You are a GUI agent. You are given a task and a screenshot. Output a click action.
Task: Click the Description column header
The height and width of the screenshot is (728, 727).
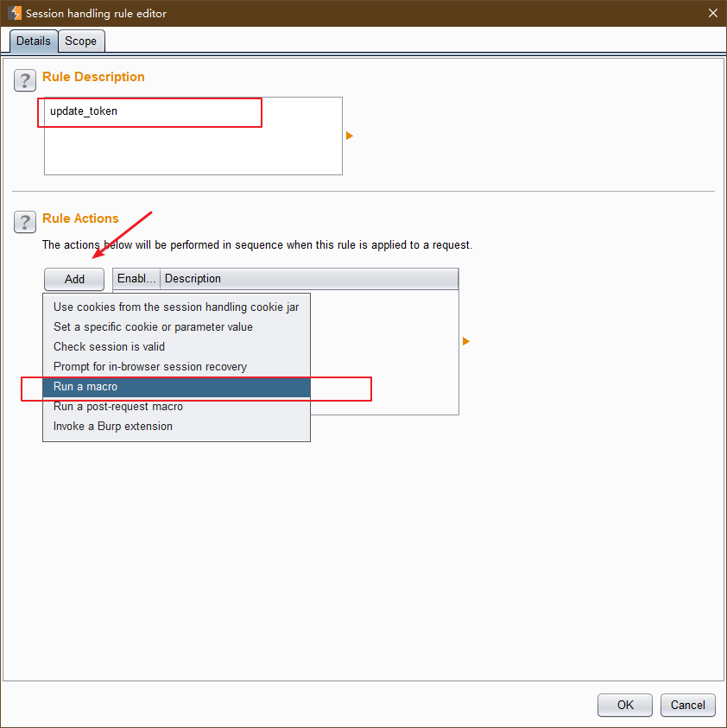coord(308,278)
